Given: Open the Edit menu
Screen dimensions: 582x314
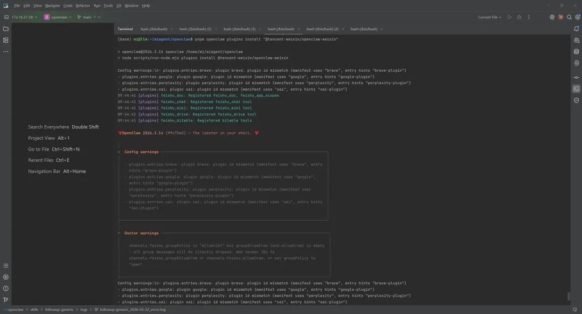Looking at the screenshot, I should click(x=27, y=5).
